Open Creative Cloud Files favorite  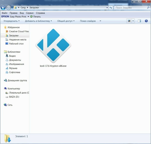pyautogui.click(x=19, y=31)
